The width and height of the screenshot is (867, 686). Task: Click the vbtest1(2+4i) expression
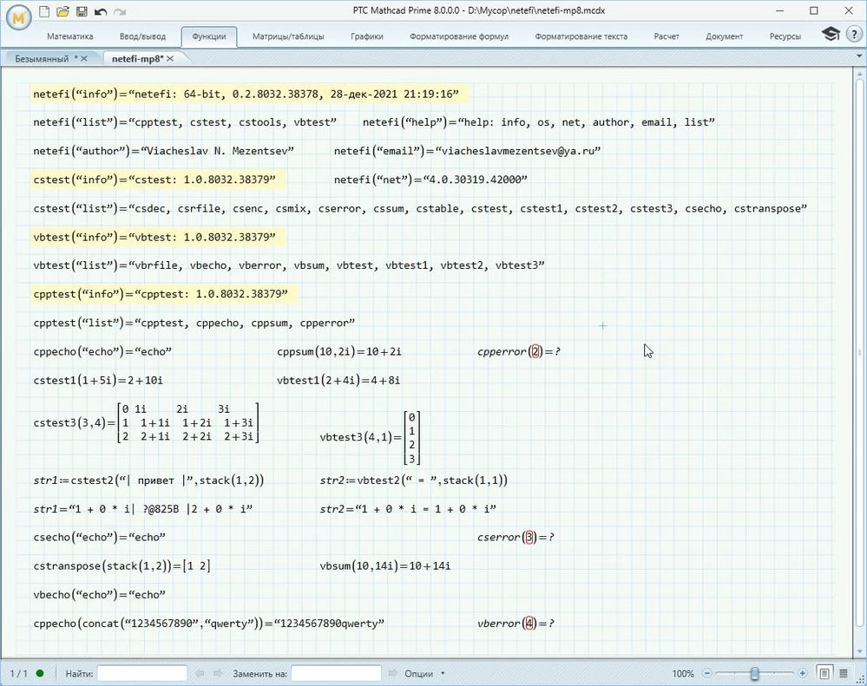coord(338,380)
